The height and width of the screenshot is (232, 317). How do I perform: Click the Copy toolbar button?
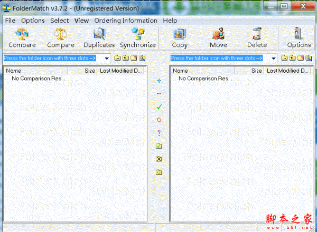click(x=180, y=38)
